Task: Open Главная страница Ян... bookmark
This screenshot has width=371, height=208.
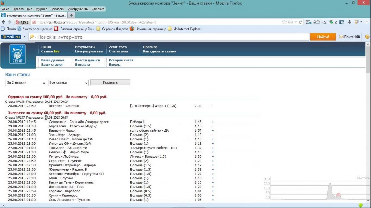Action: pos(74,29)
